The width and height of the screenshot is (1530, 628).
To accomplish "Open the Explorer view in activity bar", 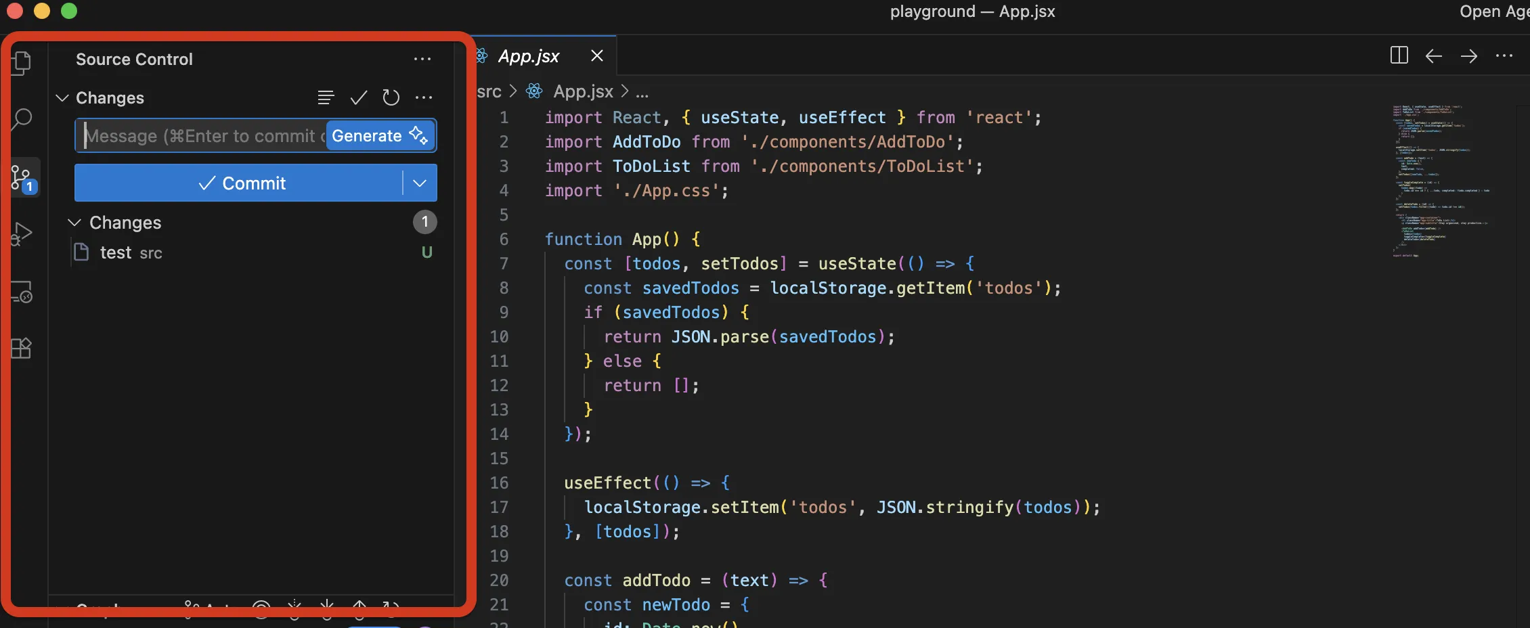I will click(x=22, y=63).
